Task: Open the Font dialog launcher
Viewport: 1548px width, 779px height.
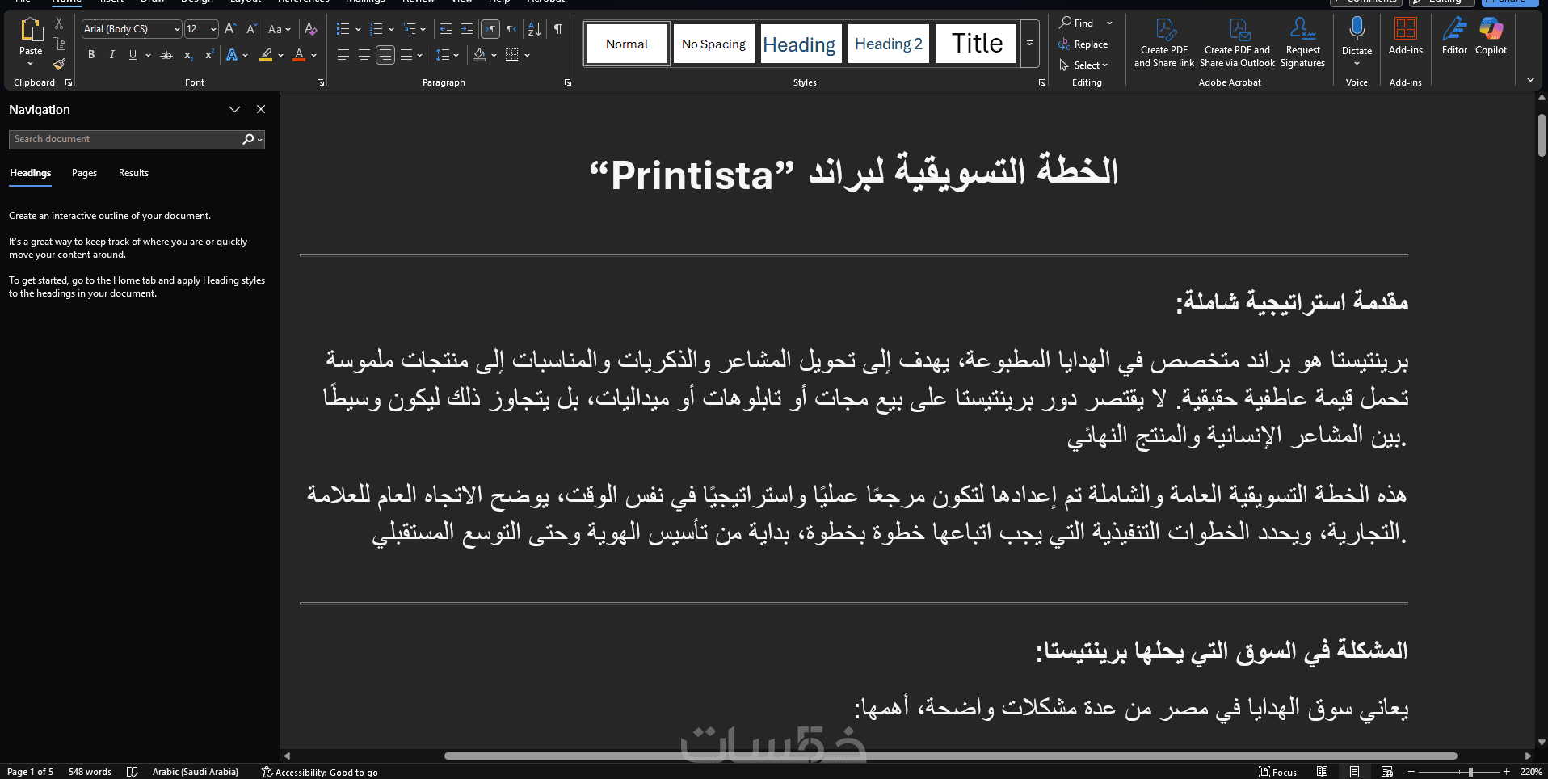Action: [321, 82]
